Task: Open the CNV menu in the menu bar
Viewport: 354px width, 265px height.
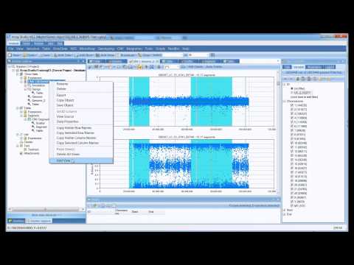Action: coord(120,49)
